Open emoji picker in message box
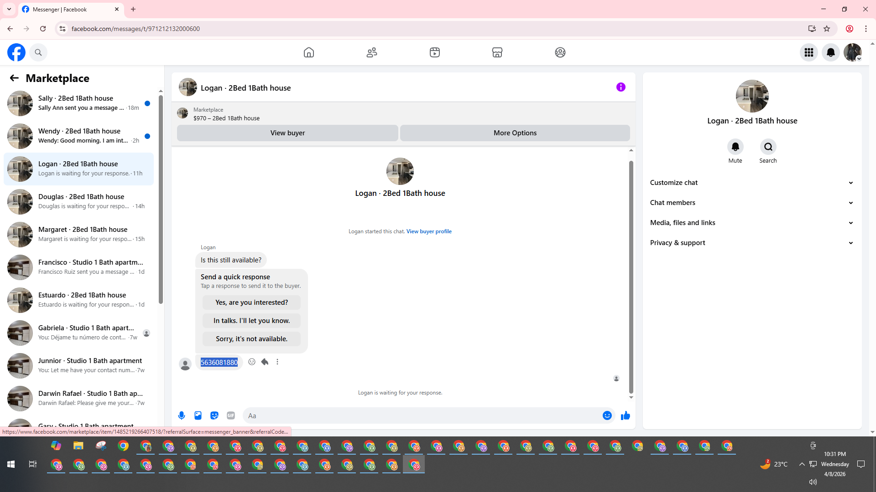Image resolution: width=876 pixels, height=492 pixels. click(607, 415)
